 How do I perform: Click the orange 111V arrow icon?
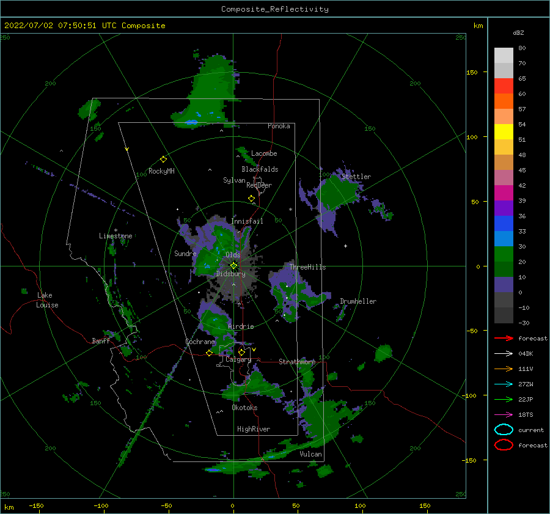(504, 369)
